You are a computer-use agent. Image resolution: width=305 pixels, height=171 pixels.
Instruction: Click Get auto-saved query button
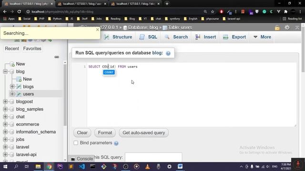(x=144, y=133)
